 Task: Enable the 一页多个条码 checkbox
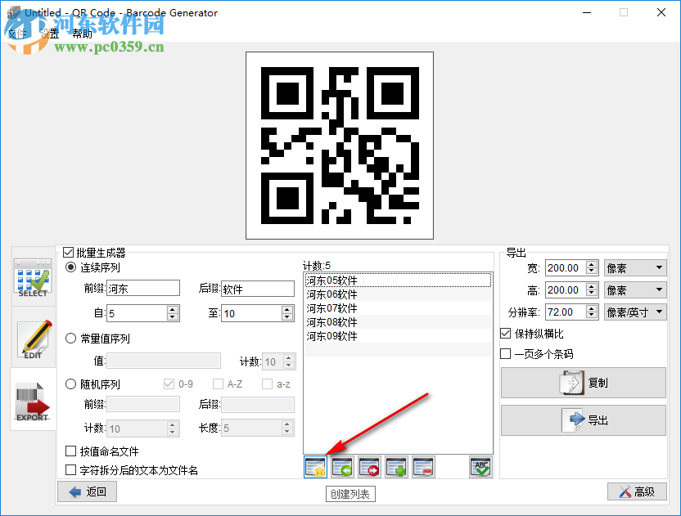pyautogui.click(x=506, y=353)
